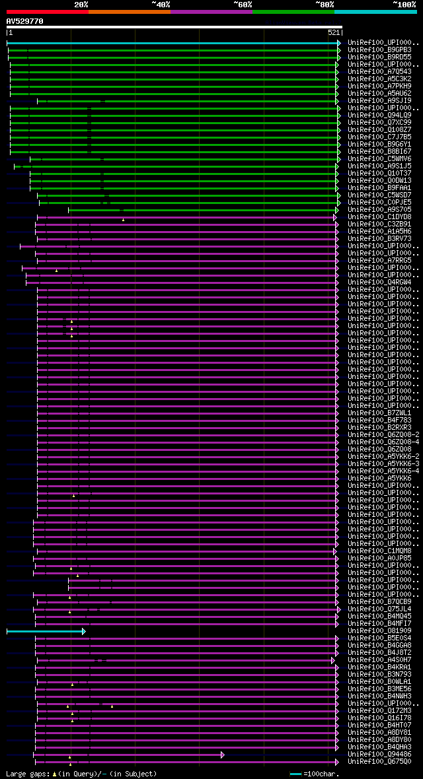Select the UniRef100_B9FAA1 label
423x779 pixels.
379,187
